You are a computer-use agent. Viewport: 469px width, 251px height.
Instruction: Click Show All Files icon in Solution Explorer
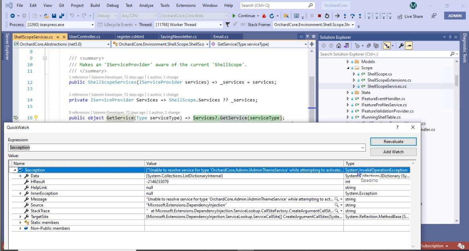[x=376, y=46]
